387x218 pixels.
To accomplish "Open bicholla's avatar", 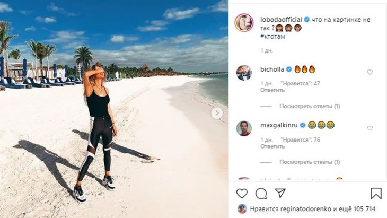I will point(244,73).
